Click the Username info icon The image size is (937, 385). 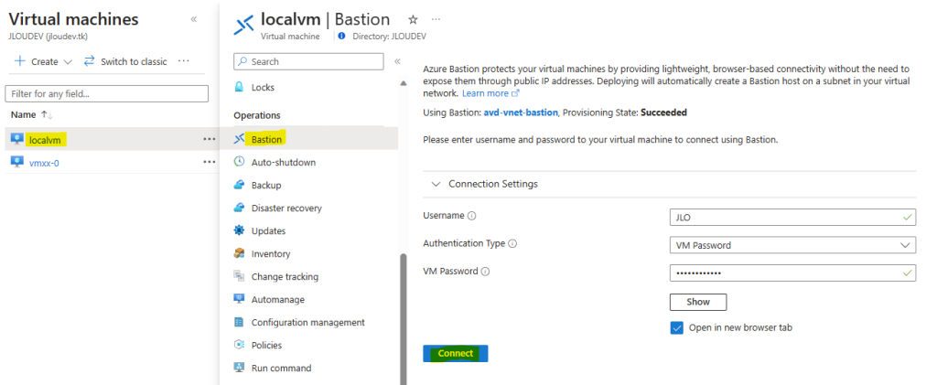coord(472,216)
